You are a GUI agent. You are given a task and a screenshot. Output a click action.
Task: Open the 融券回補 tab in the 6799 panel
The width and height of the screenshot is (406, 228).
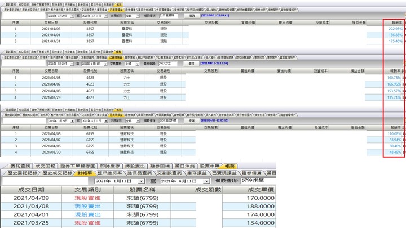coord(160,166)
